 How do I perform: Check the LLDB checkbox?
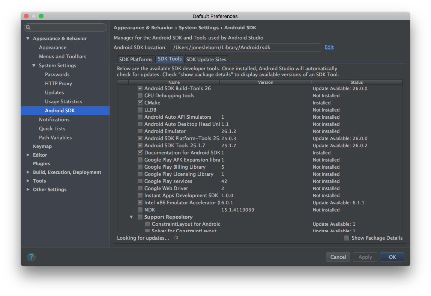click(x=140, y=110)
